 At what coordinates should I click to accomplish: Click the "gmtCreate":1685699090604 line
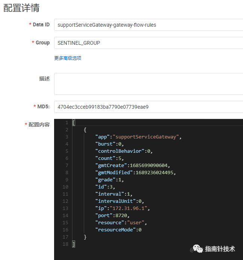tap(133, 165)
